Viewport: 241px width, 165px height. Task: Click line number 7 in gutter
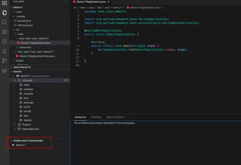[78, 34]
